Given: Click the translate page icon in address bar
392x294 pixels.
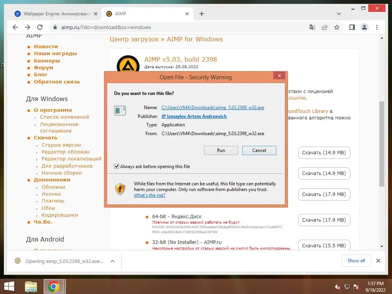Looking at the screenshot, I should (312, 27).
